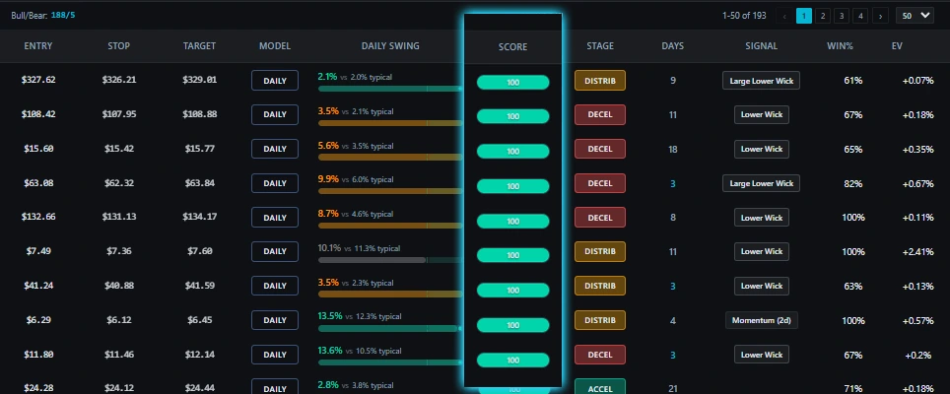Go to previous page arrow
The width and height of the screenshot is (950, 394).
click(784, 16)
